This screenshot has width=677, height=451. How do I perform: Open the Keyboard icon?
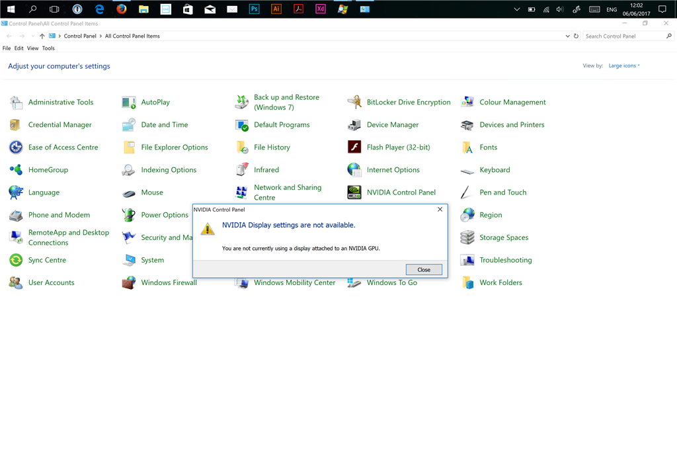tap(467, 171)
